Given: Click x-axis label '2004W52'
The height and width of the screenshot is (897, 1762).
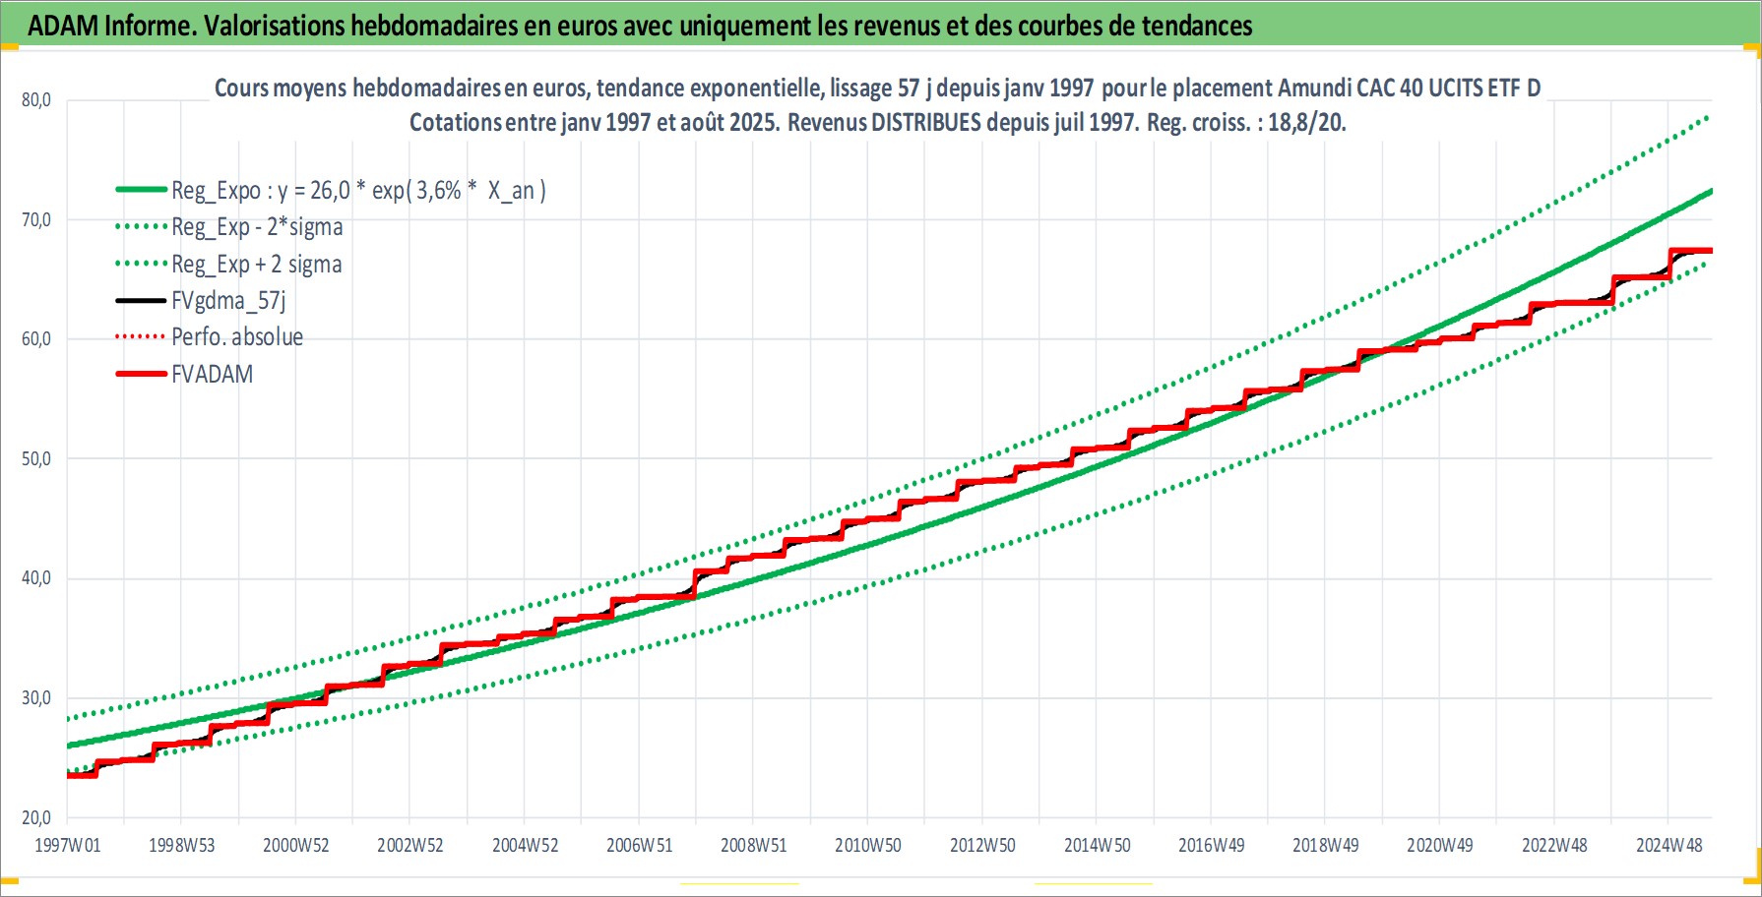Looking at the screenshot, I should click(525, 846).
